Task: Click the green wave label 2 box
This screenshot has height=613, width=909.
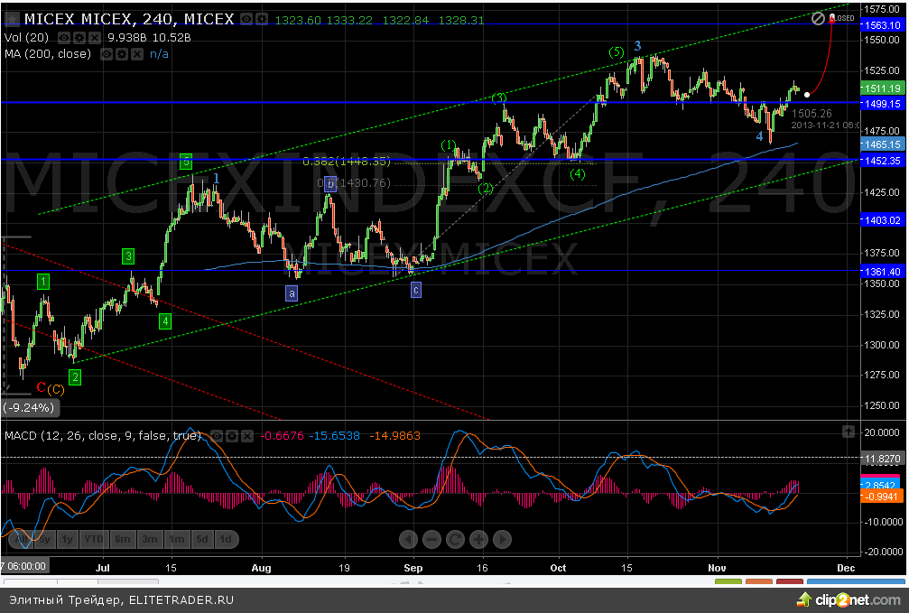Action: click(x=75, y=377)
